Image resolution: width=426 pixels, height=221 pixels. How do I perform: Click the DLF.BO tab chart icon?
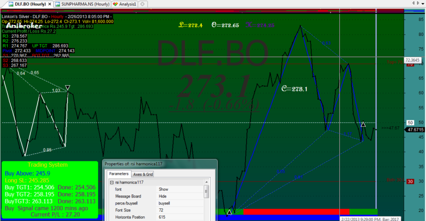pyautogui.click(x=11, y=4)
